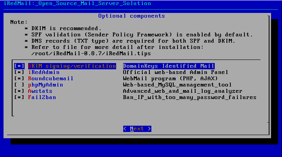Toggle the DKIM signing/verification checkbox
Screen dimensions: 282x157
[19, 66]
